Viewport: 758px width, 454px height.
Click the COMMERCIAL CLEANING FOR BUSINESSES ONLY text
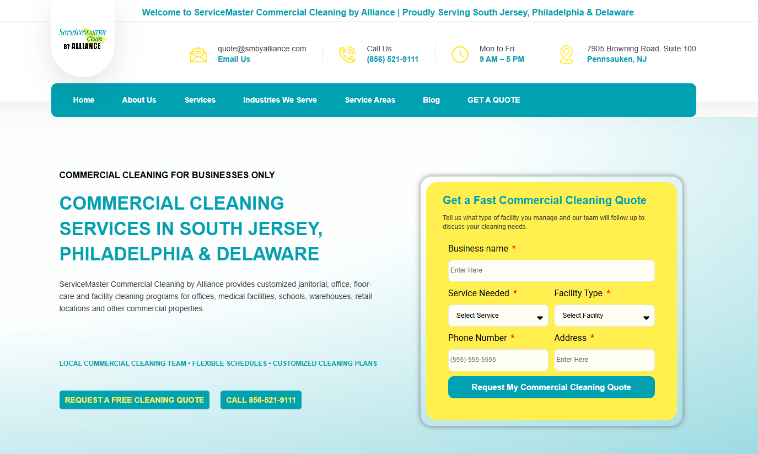pyautogui.click(x=167, y=175)
